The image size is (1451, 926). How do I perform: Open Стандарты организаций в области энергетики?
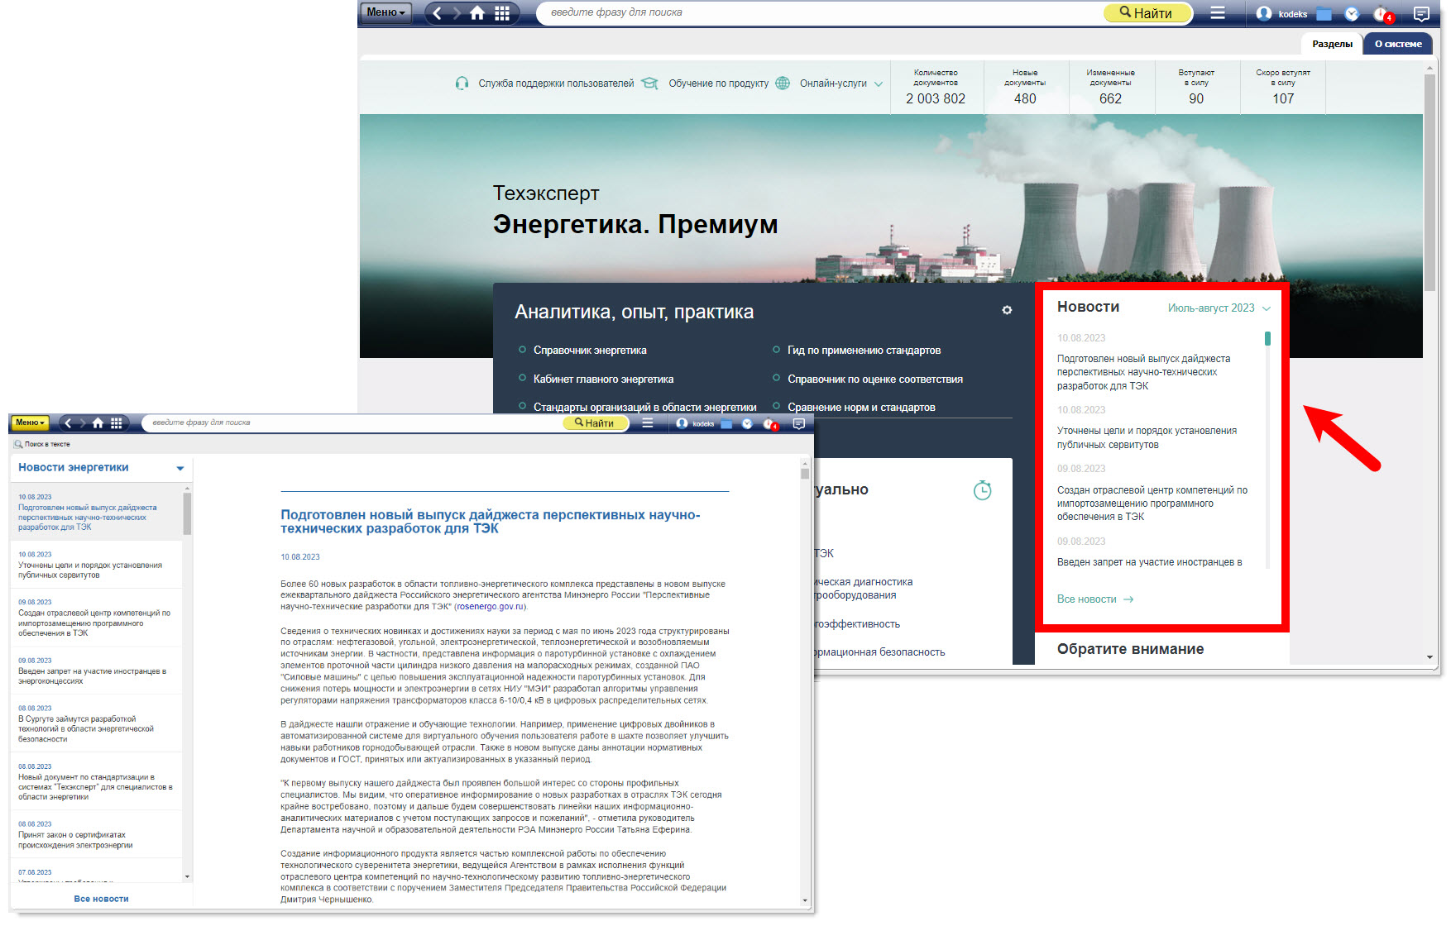pos(644,408)
